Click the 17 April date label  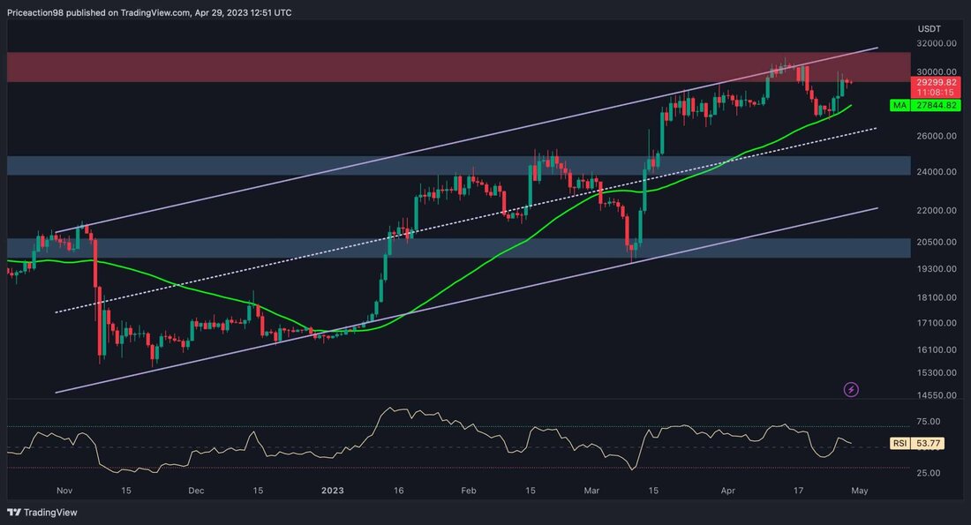click(798, 491)
